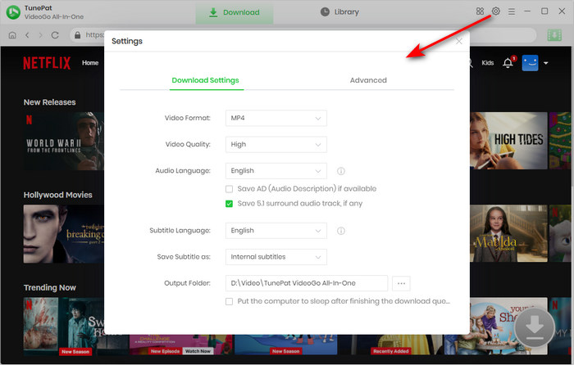The image size is (574, 365).
Task: Open the Matilda movie thumbnail
Action: (508, 233)
